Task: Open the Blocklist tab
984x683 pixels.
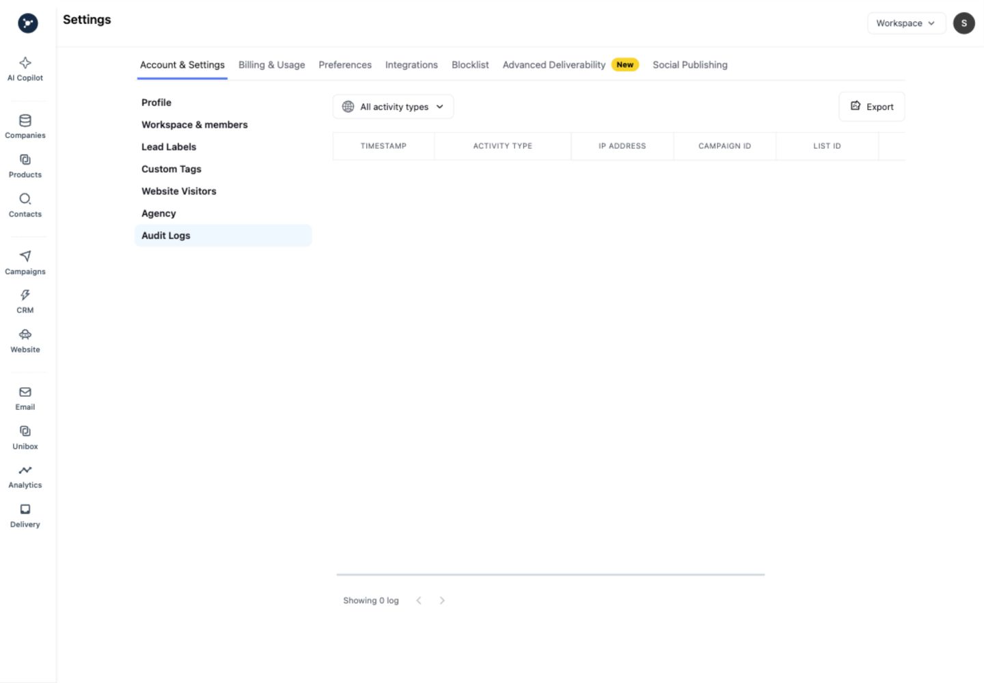Action: coord(470,65)
